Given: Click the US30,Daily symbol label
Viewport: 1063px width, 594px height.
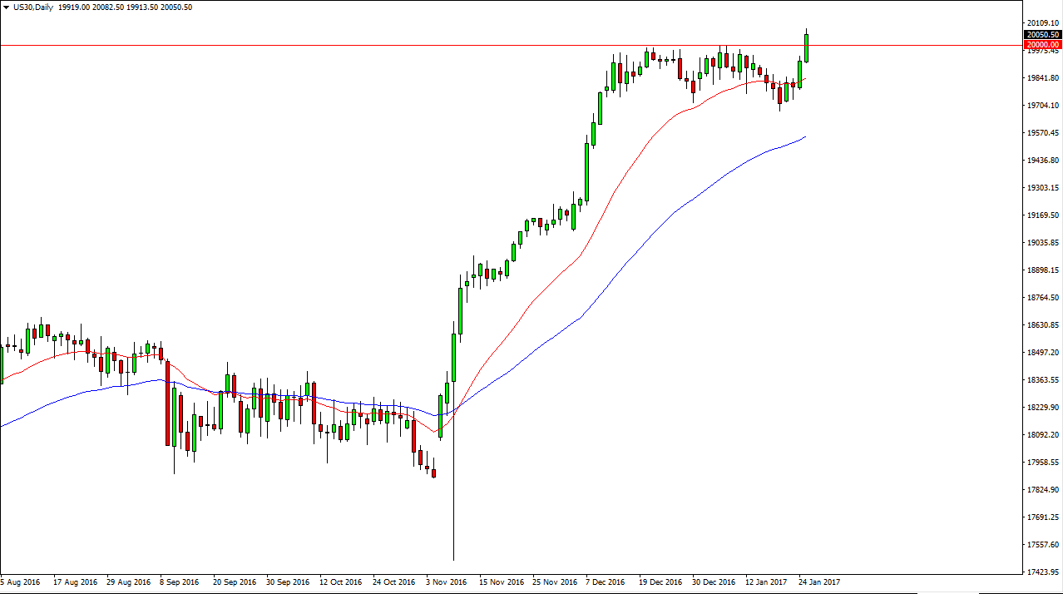Looking at the screenshot, I should point(33,7).
